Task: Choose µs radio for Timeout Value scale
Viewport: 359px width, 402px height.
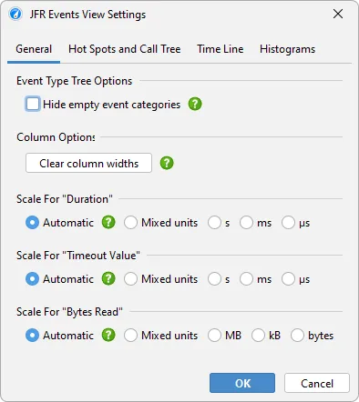Action: point(288,279)
